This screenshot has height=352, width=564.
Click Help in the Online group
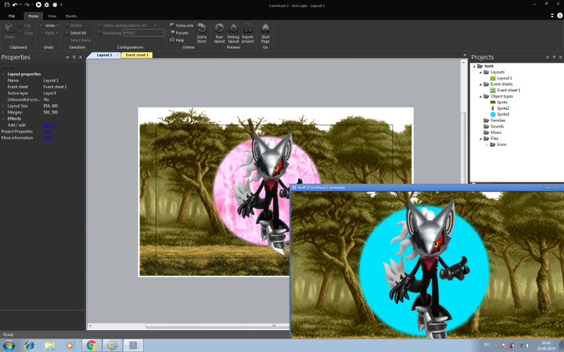(177, 40)
